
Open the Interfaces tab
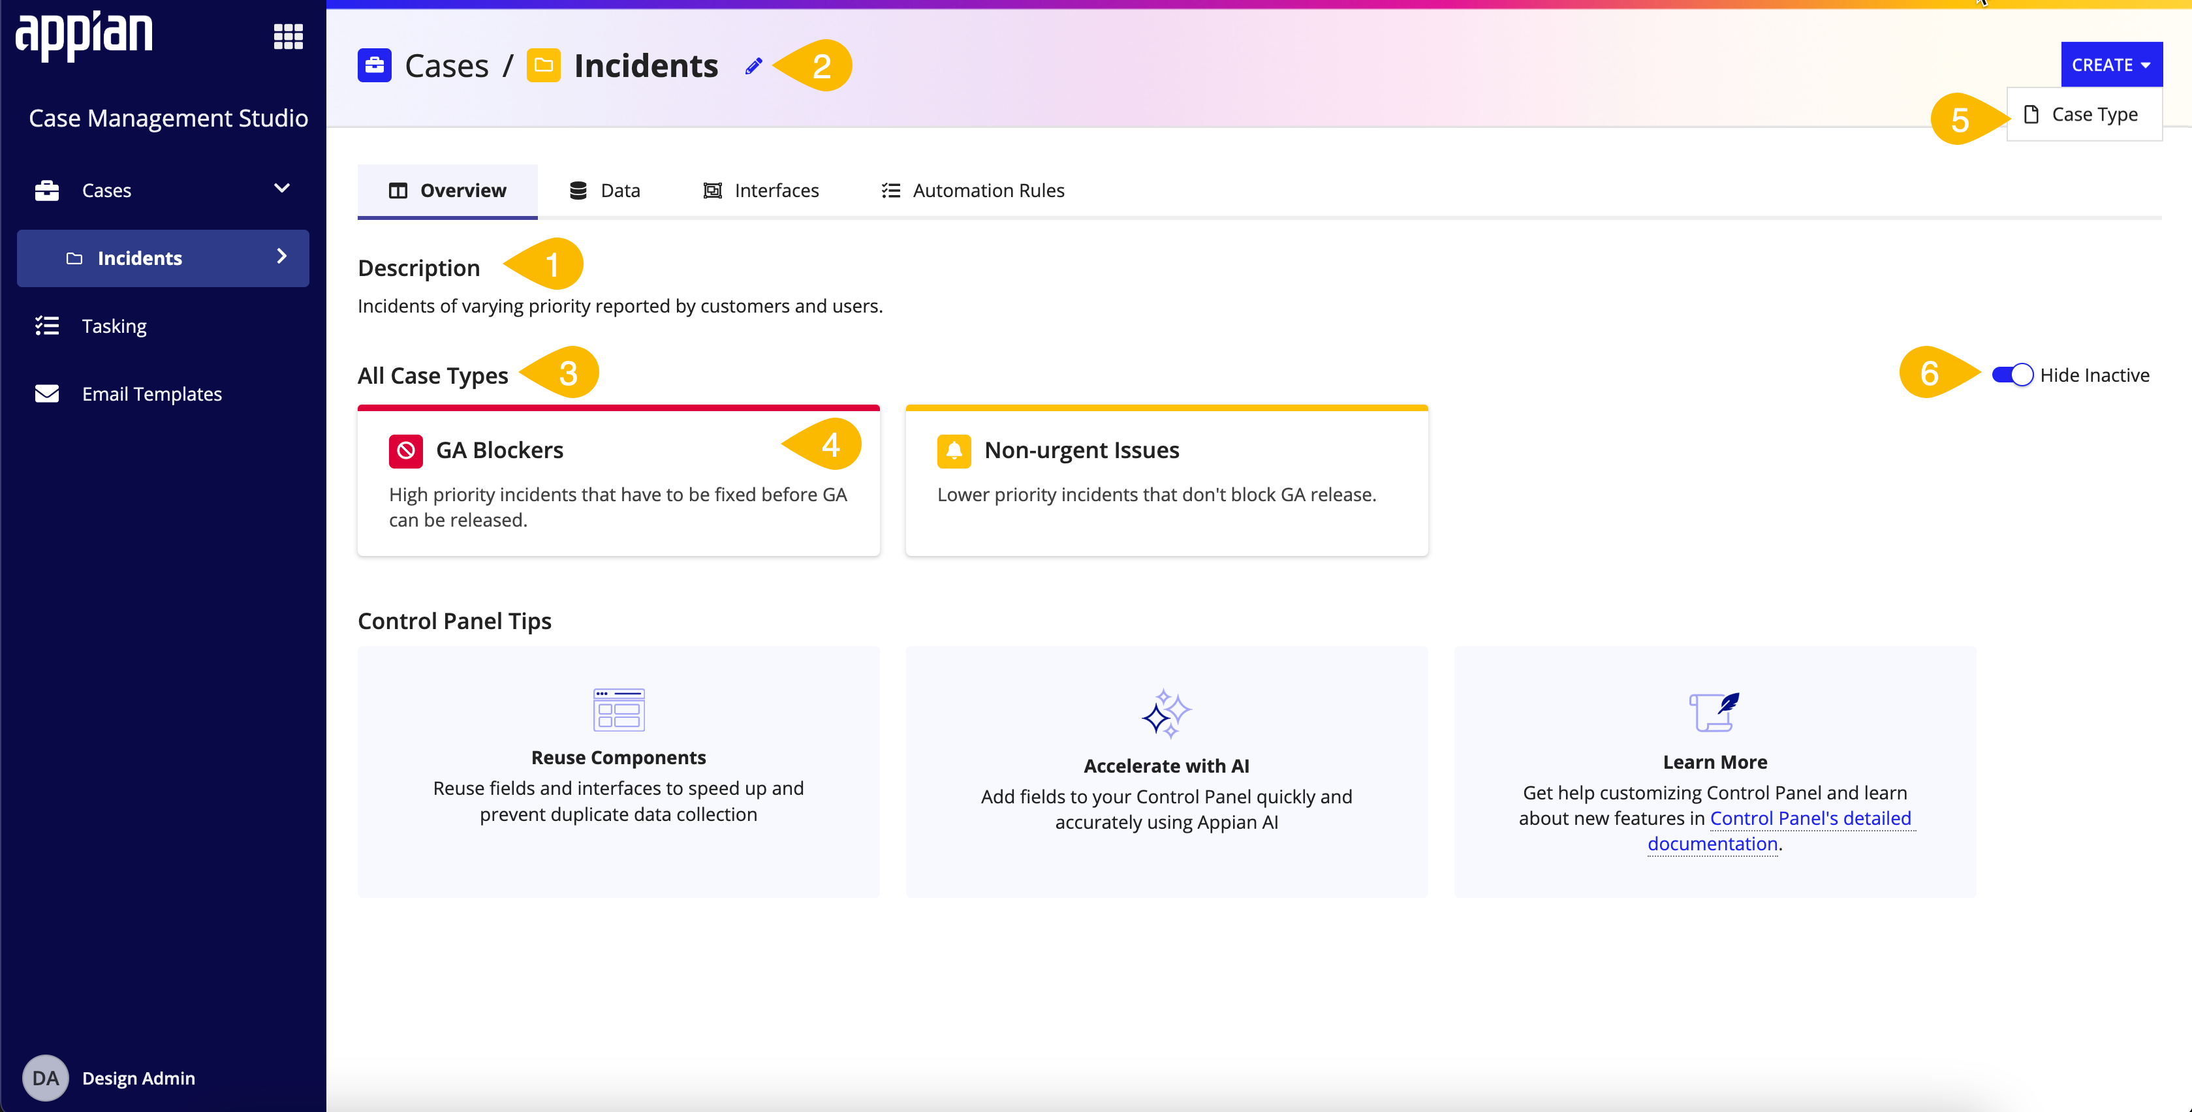click(762, 191)
